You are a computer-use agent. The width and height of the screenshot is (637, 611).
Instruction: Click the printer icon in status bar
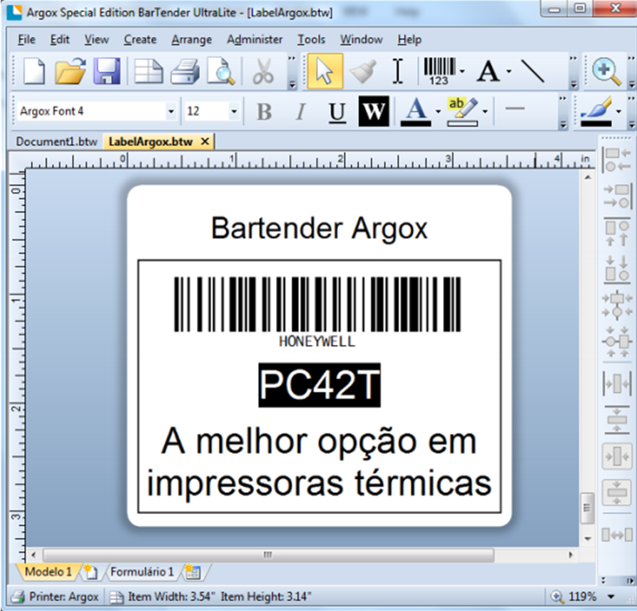tap(18, 597)
